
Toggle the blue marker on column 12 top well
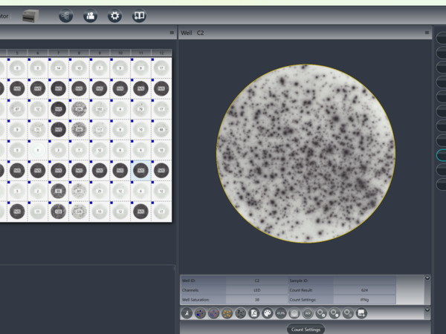154,59
